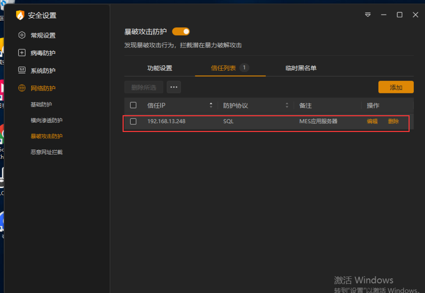The height and width of the screenshot is (293, 425).
Task: Click the 网络防护 globe icon
Action: (x=22, y=88)
